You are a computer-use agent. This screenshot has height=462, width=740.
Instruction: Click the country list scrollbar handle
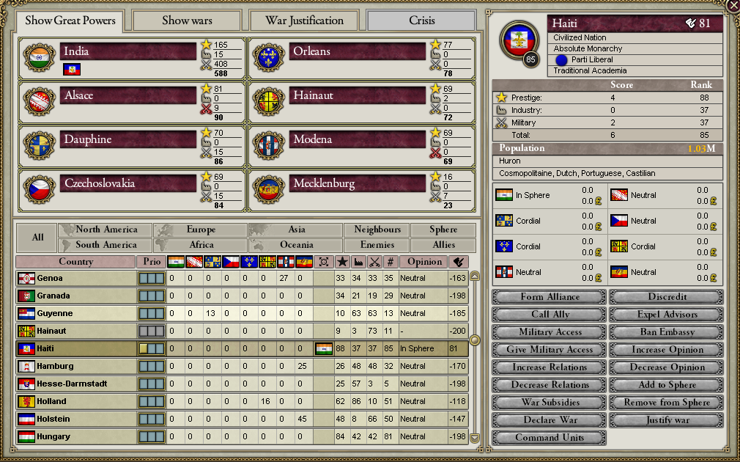[x=475, y=340]
